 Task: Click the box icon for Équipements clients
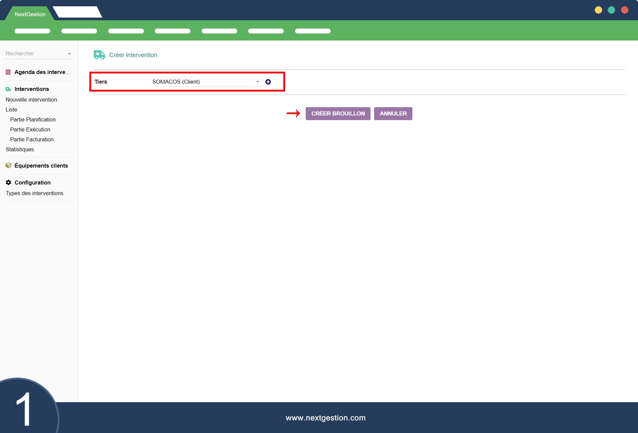(8, 166)
